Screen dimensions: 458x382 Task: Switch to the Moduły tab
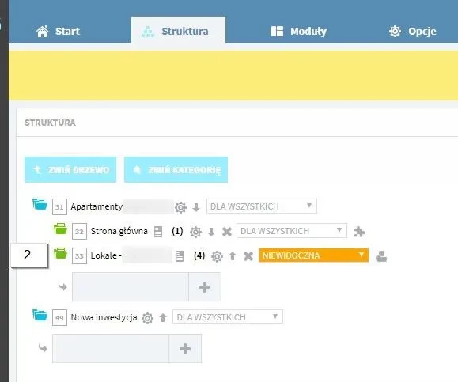[x=299, y=32]
